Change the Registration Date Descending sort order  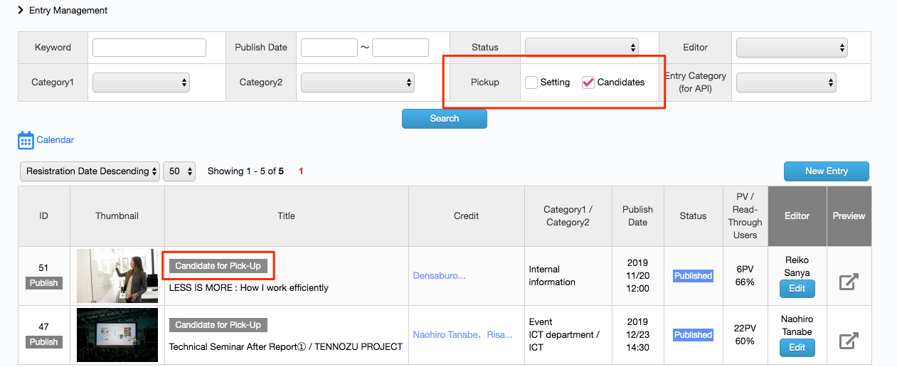pyautogui.click(x=90, y=171)
